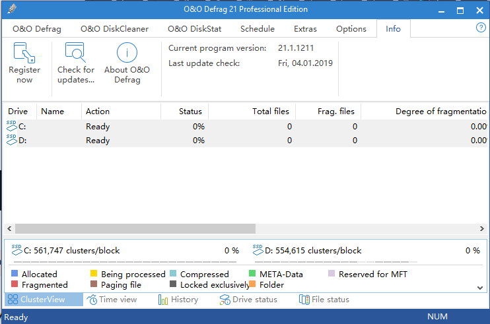
Task: Click the dark Locked exclusively swatch
Action: 173,284
